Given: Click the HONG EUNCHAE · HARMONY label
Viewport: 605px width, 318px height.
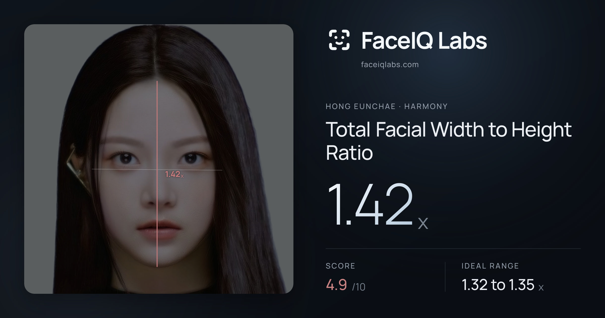Looking at the screenshot, I should tap(386, 106).
